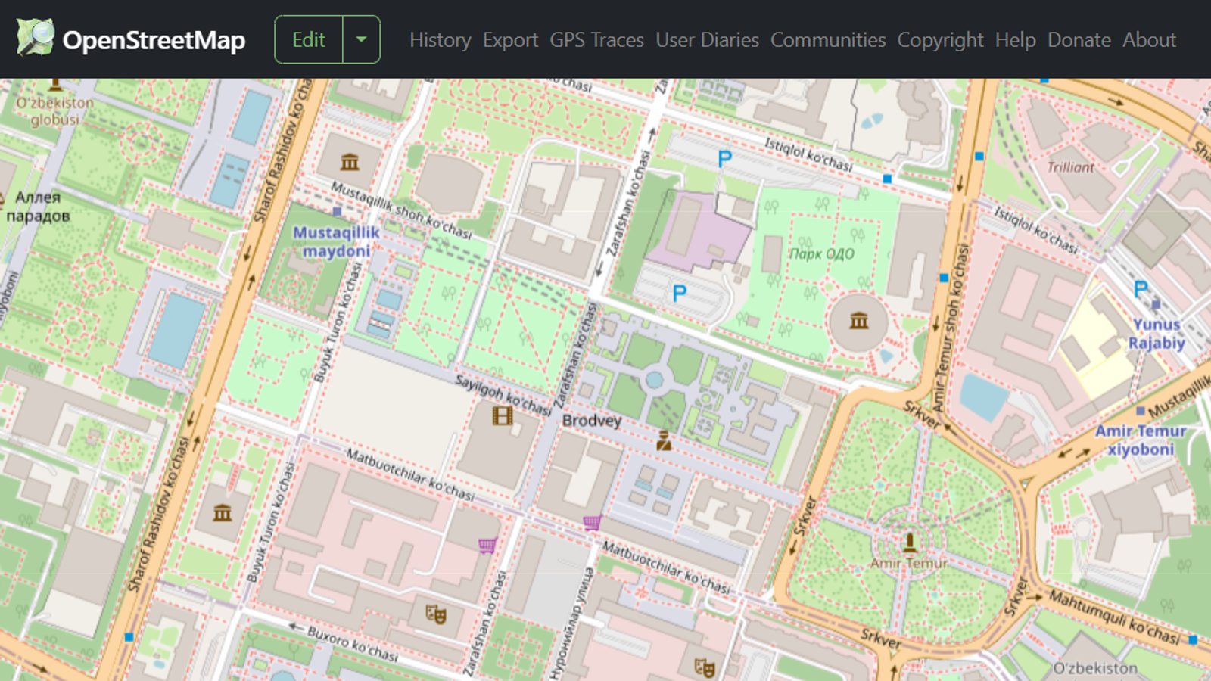Click the Amir Temur monument icon
The height and width of the screenshot is (681, 1211).
[910, 542]
